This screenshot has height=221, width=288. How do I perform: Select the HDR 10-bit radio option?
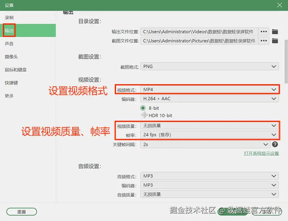[144, 115]
